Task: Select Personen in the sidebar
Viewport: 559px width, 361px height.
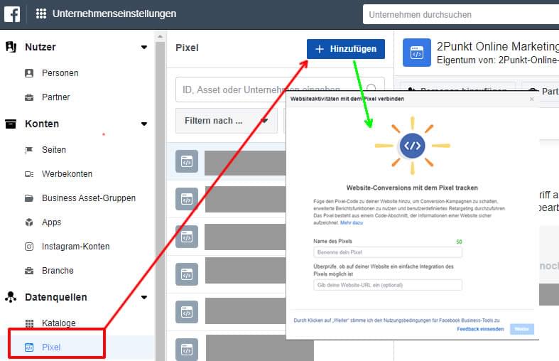Action: pos(60,73)
